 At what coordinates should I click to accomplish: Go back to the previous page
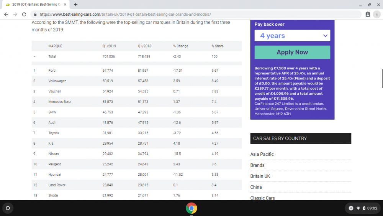(x=6, y=15)
